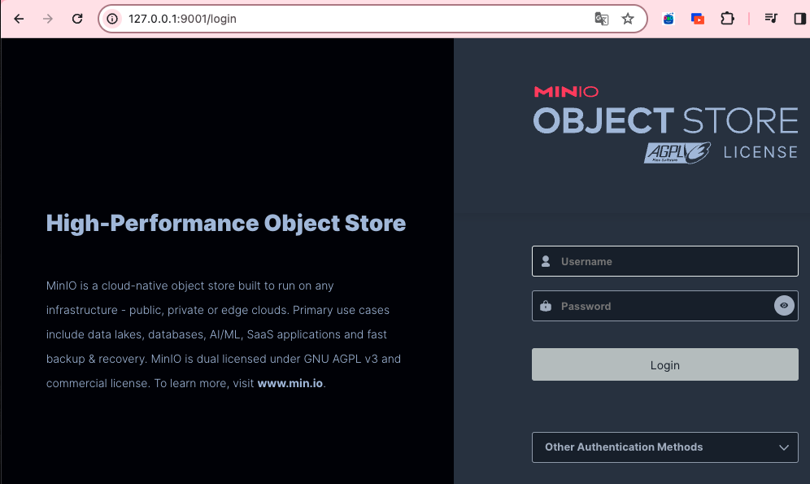Bookmark this page with the star icon
Screen dimensions: 810x484
pyautogui.click(x=628, y=19)
